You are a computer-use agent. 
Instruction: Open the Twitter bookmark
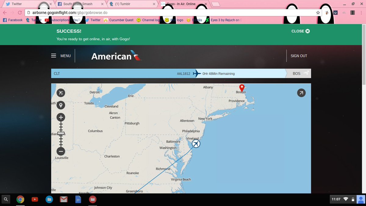point(93,20)
